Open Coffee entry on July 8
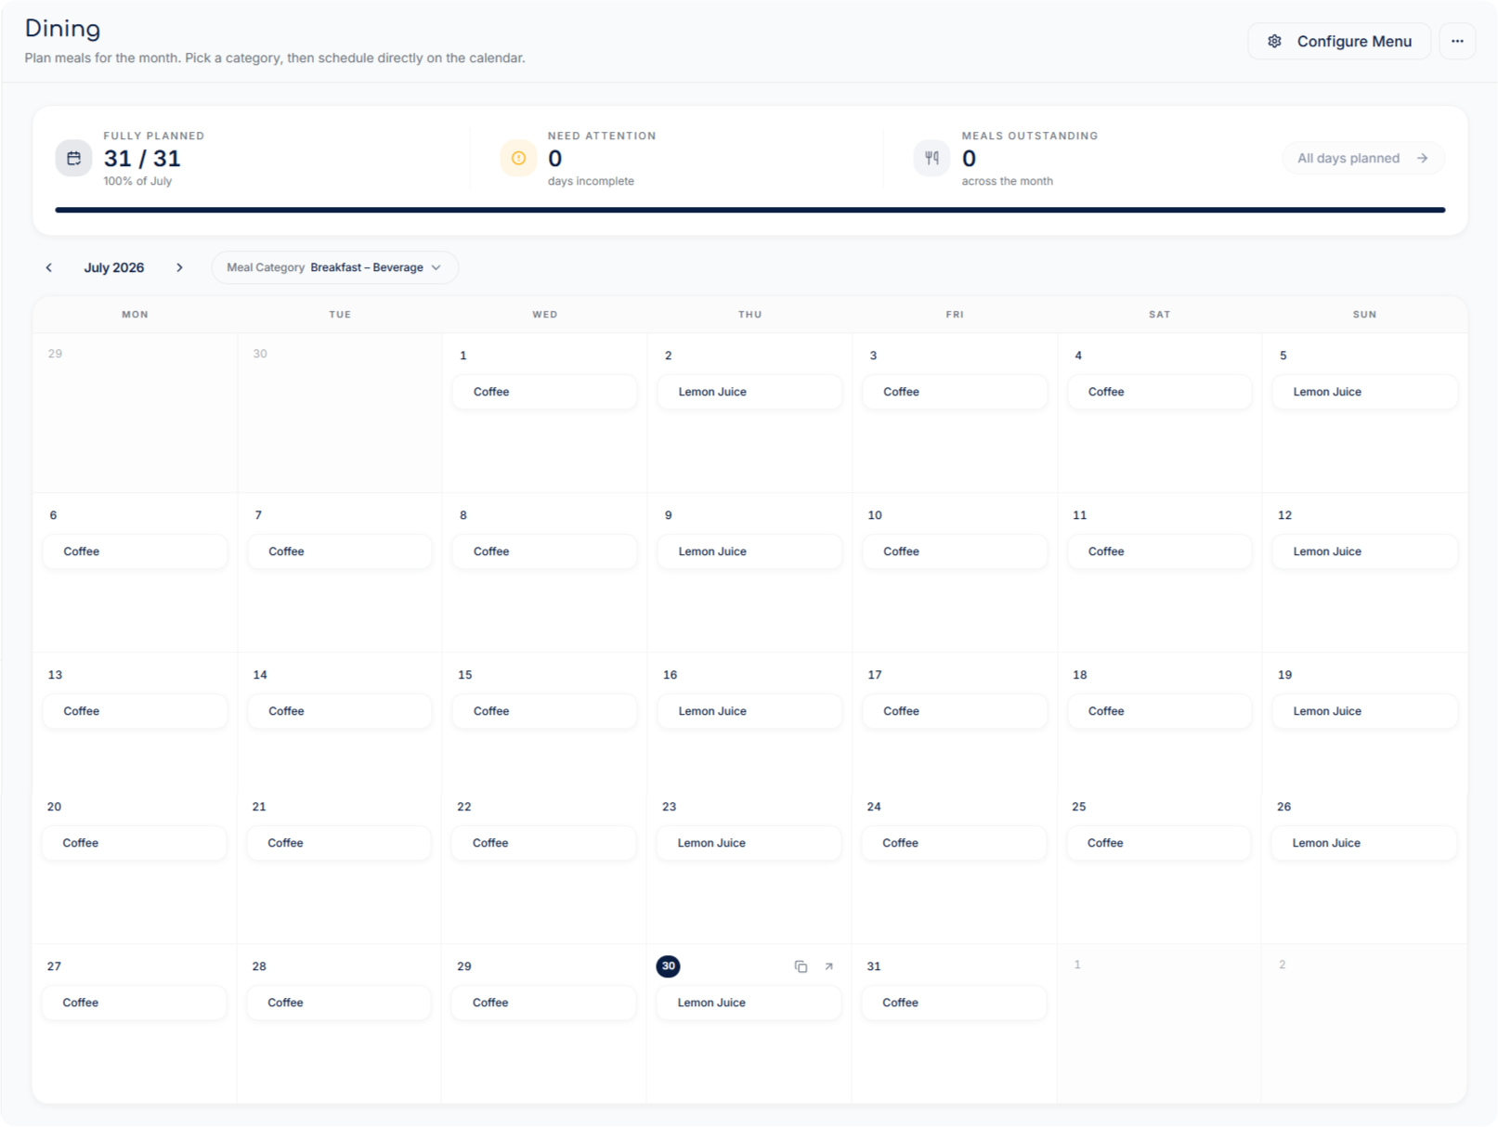 (x=544, y=551)
